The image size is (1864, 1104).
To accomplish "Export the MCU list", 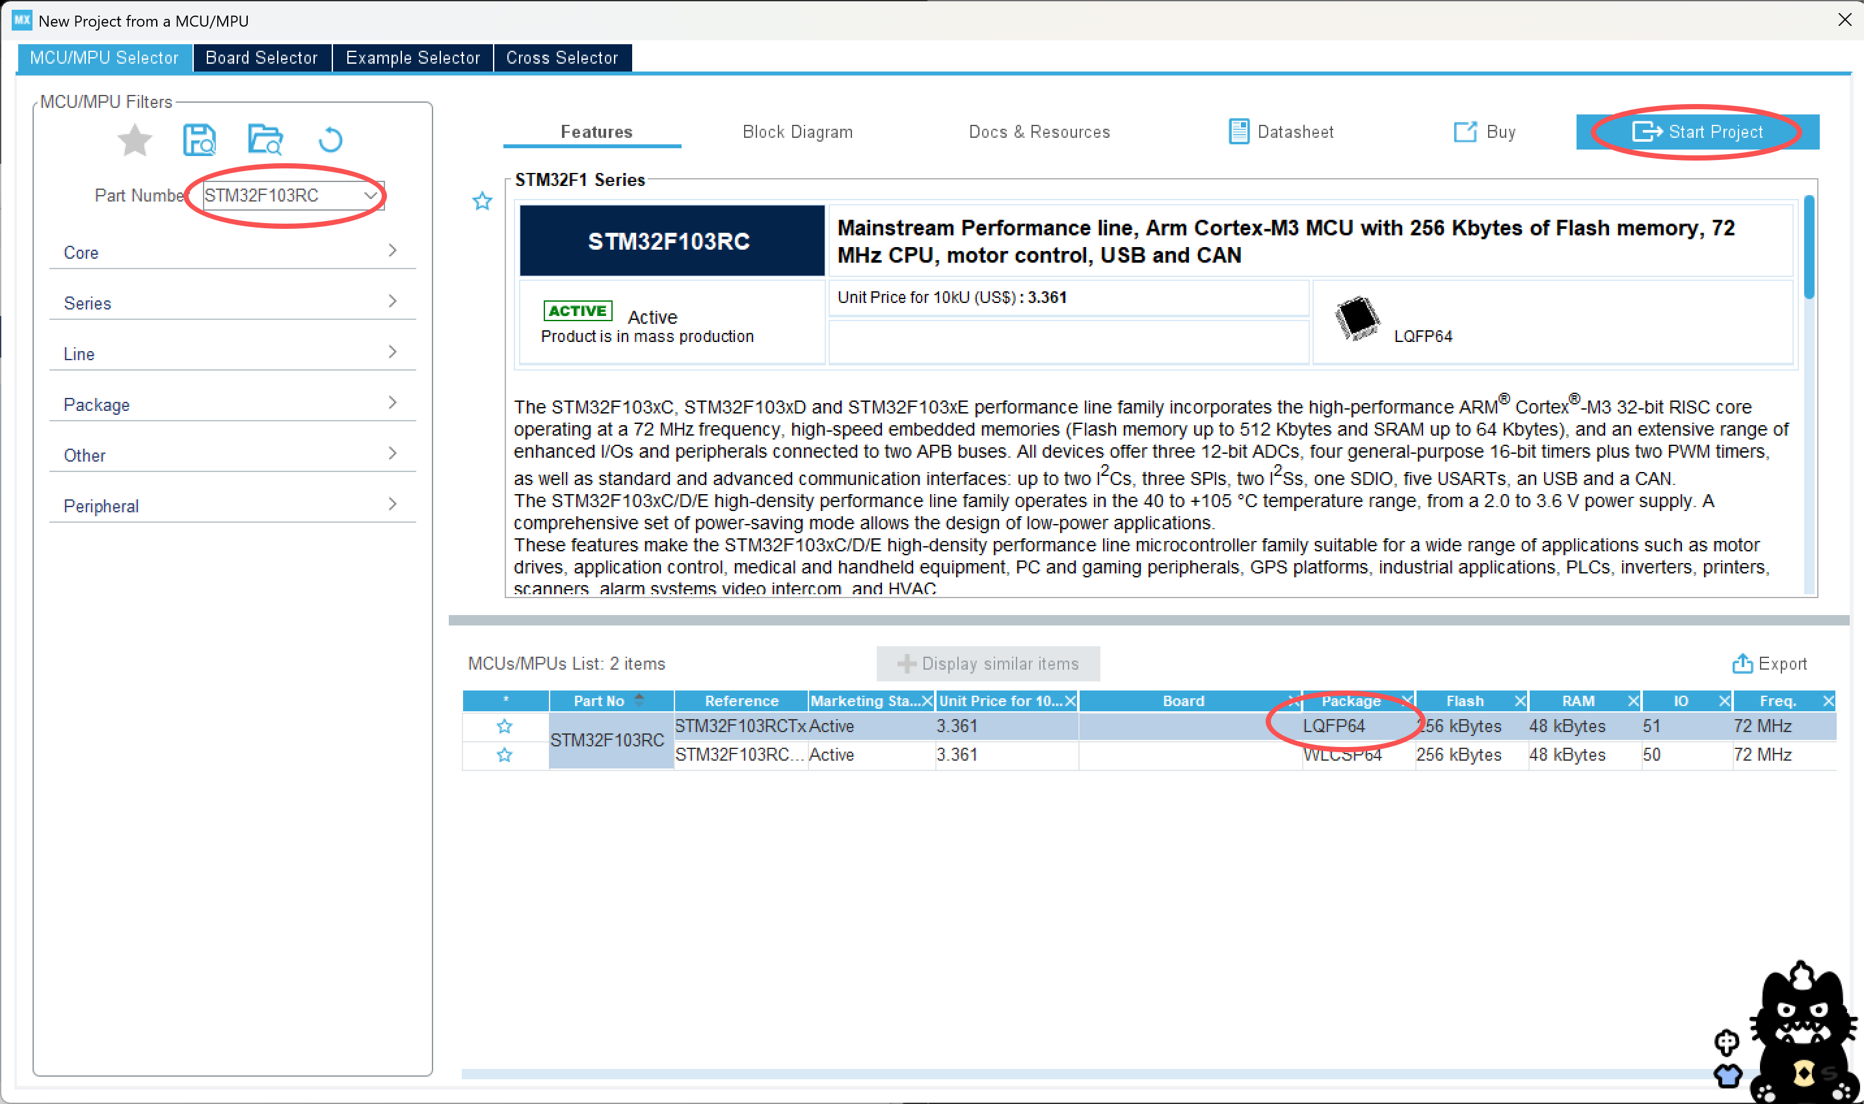I will pyautogui.click(x=1770, y=664).
